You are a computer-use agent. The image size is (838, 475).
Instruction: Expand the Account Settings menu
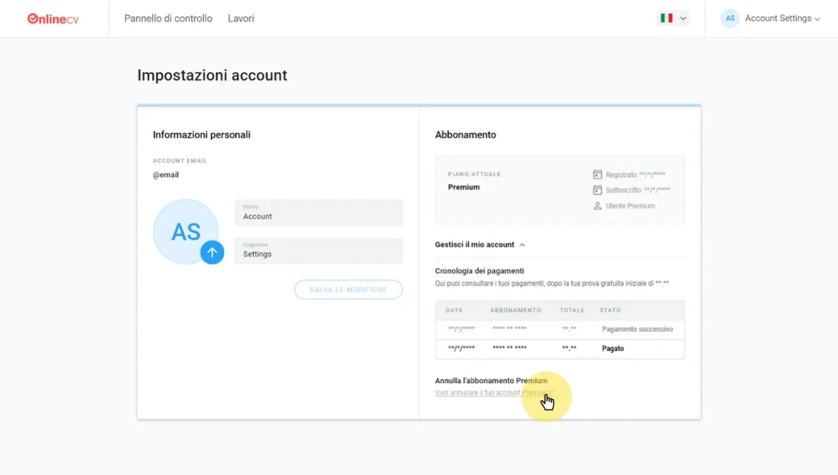pos(782,19)
